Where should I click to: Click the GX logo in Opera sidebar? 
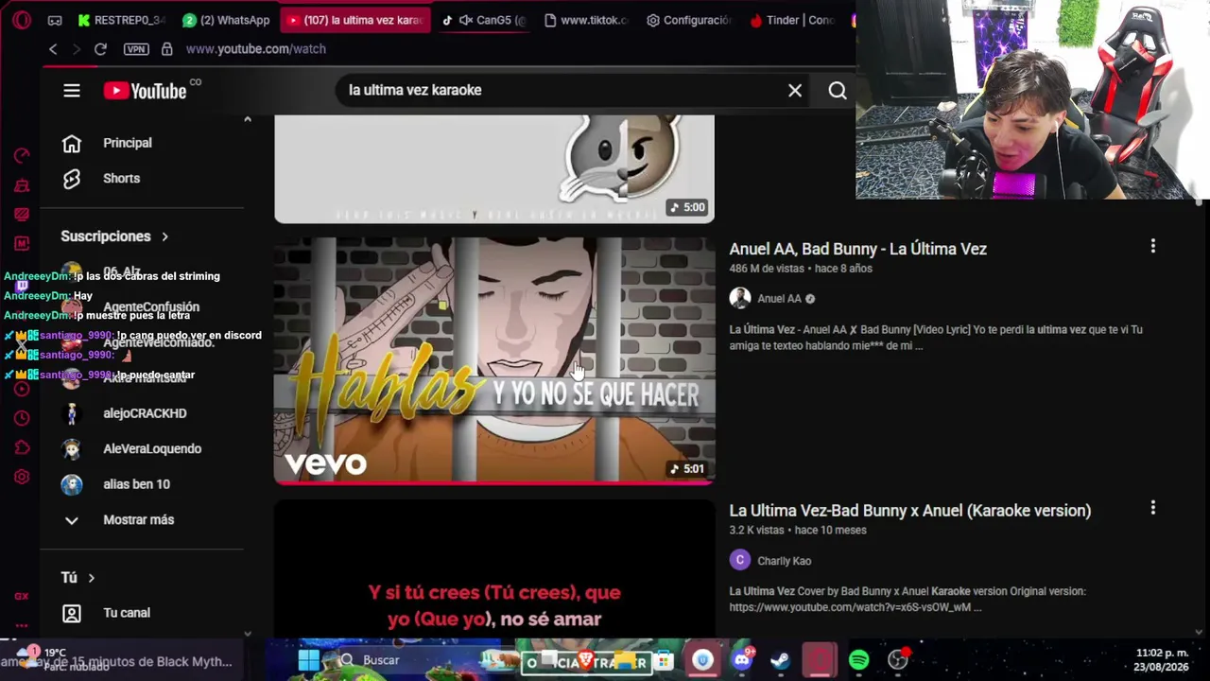pos(22,596)
